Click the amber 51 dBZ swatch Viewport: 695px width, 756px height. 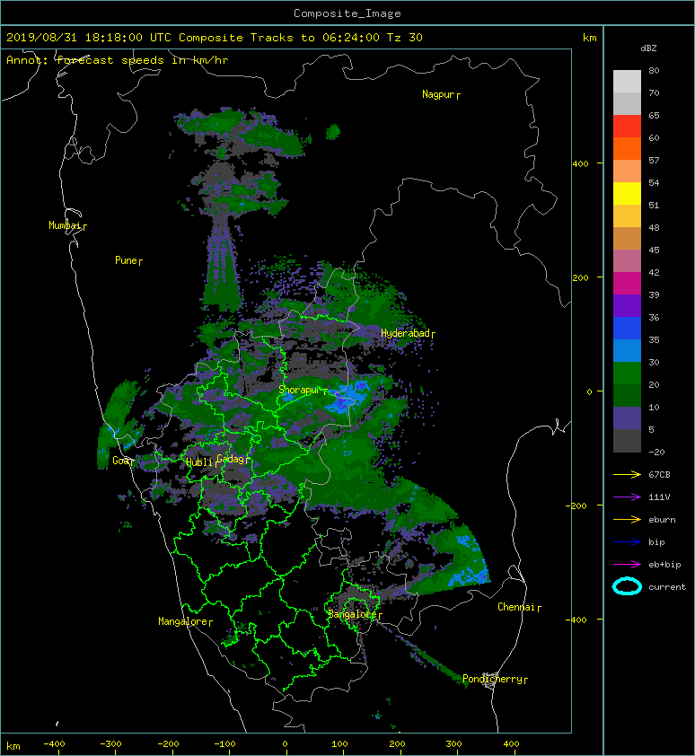click(x=627, y=216)
